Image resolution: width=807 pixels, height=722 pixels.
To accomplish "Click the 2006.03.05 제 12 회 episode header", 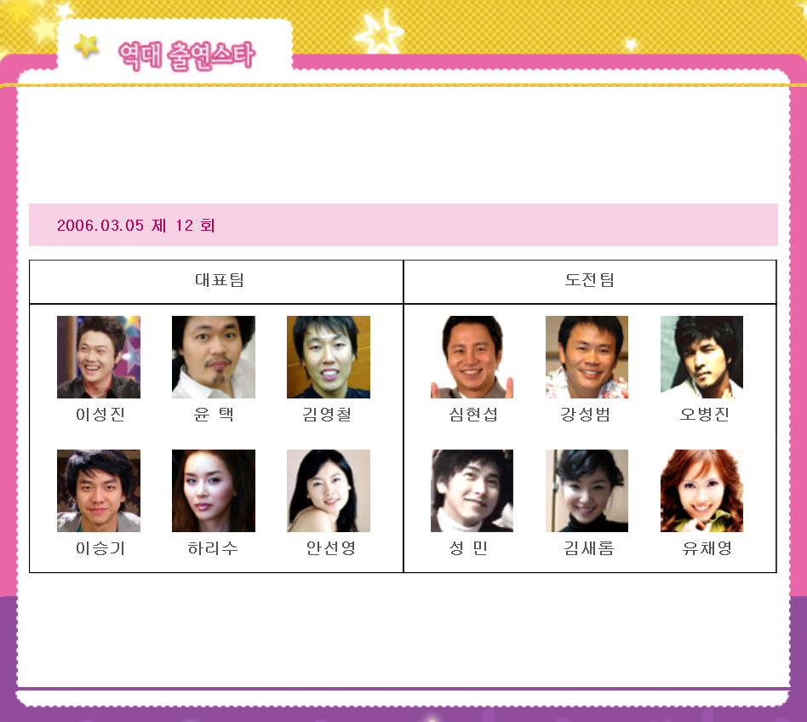I will [136, 226].
